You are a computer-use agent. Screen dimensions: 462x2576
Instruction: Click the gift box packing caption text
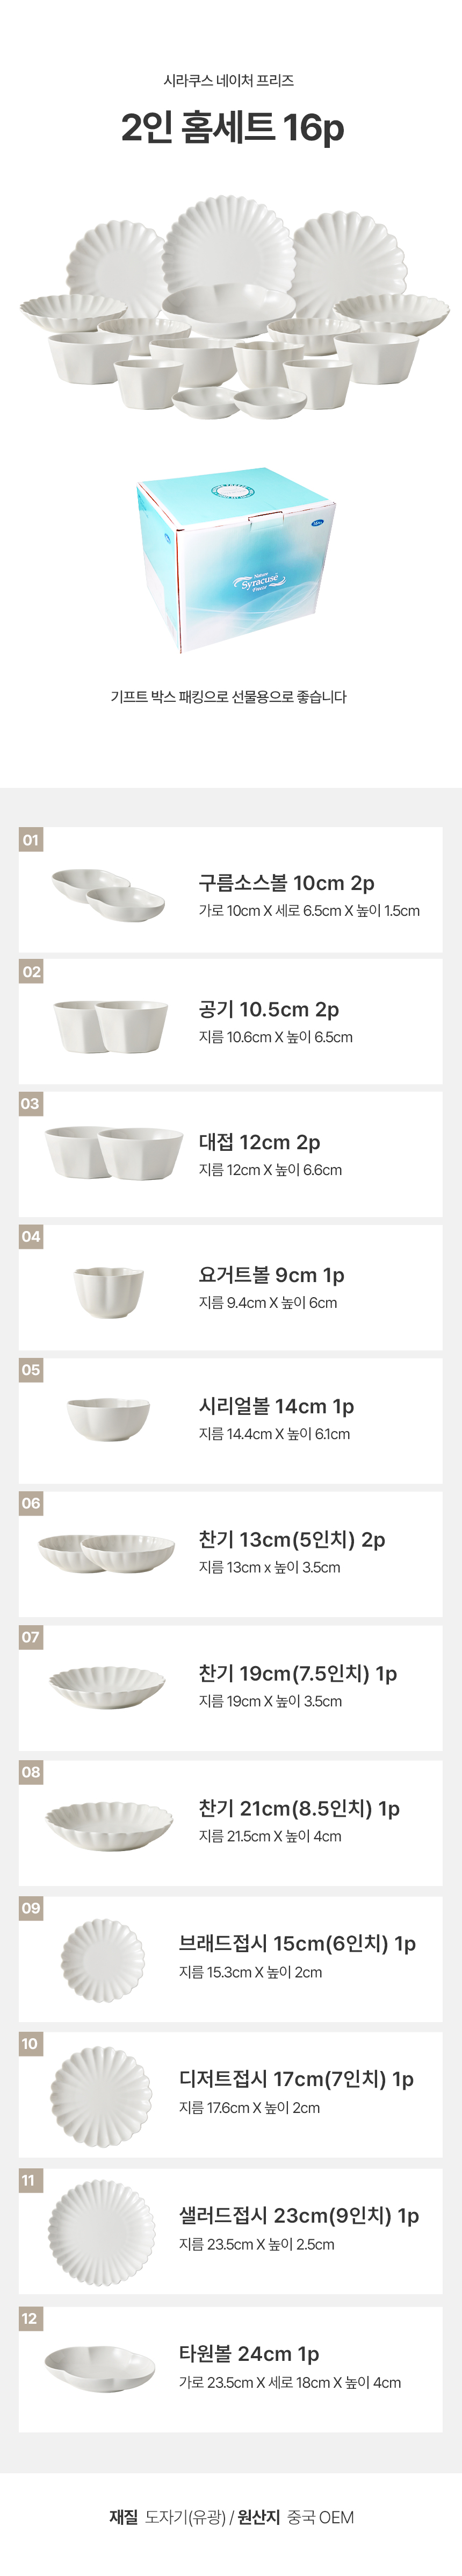[229, 697]
